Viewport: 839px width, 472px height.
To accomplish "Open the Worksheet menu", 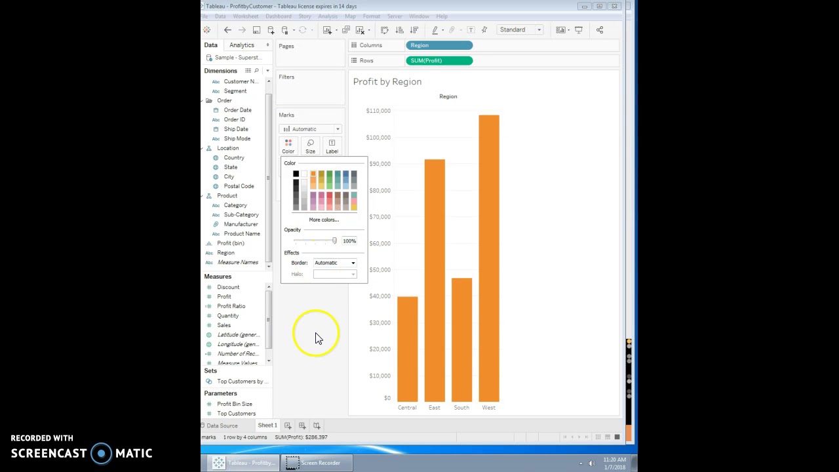I will pos(246,16).
